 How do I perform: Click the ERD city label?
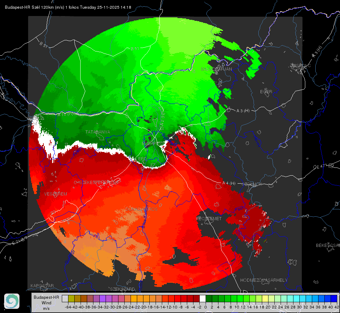[x=142, y=159]
